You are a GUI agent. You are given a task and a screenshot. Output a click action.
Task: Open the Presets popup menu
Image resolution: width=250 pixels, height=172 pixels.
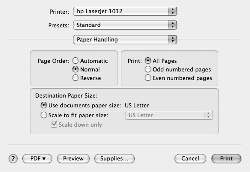point(125,25)
